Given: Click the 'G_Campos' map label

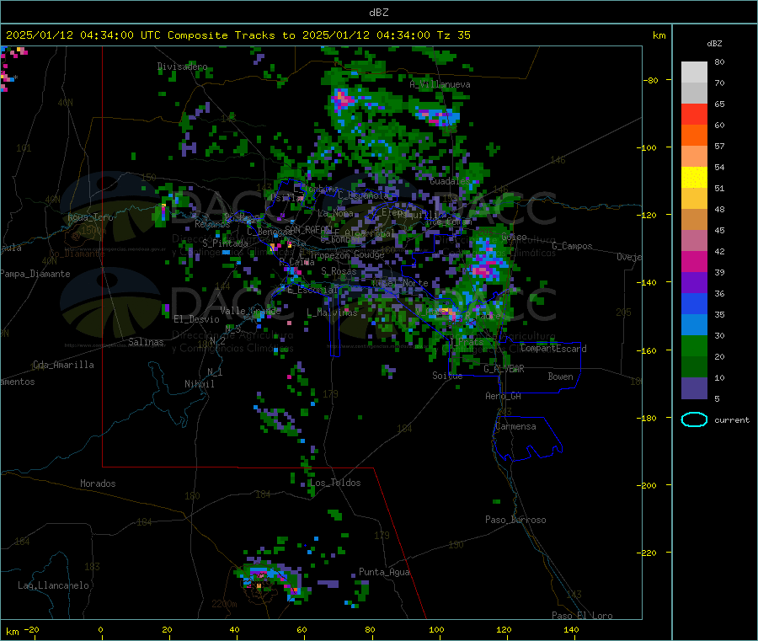Looking at the screenshot, I should [572, 246].
